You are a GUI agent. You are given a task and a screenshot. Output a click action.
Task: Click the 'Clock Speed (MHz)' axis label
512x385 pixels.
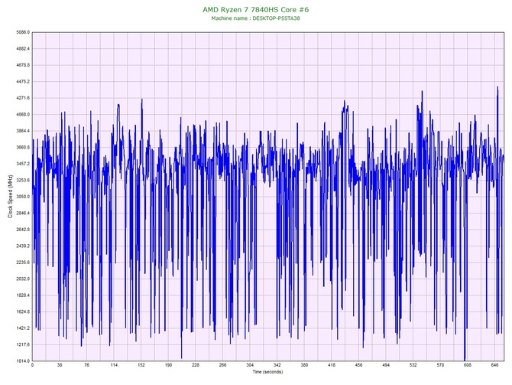coord(10,197)
